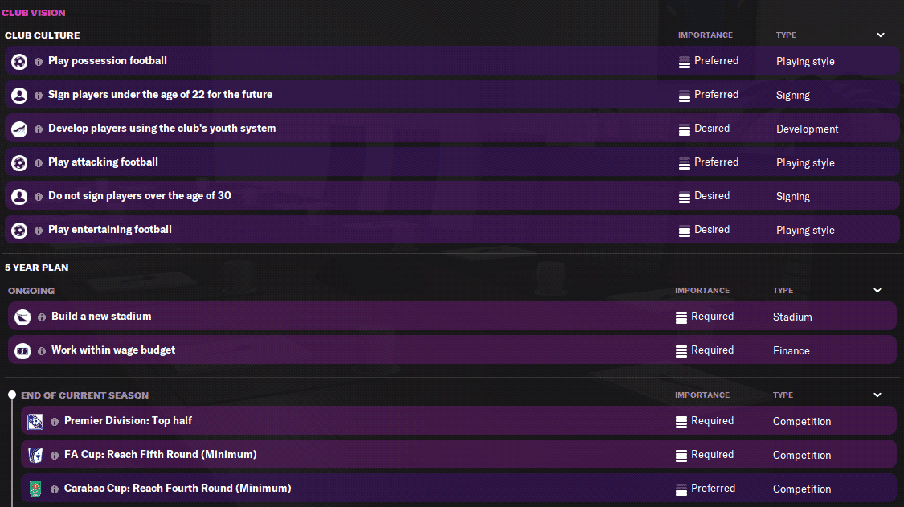Image resolution: width=904 pixels, height=507 pixels.
Task: Click the Required importance bars for Build a new stadium
Action: coord(681,317)
